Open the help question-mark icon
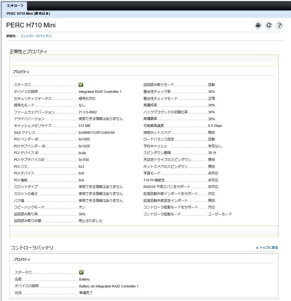 (279, 25)
